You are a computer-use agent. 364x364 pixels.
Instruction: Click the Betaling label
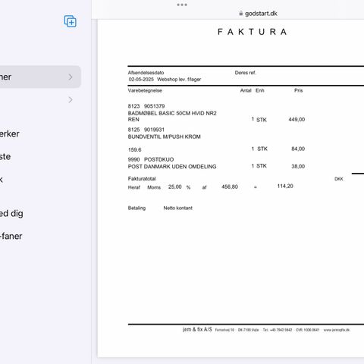click(136, 208)
